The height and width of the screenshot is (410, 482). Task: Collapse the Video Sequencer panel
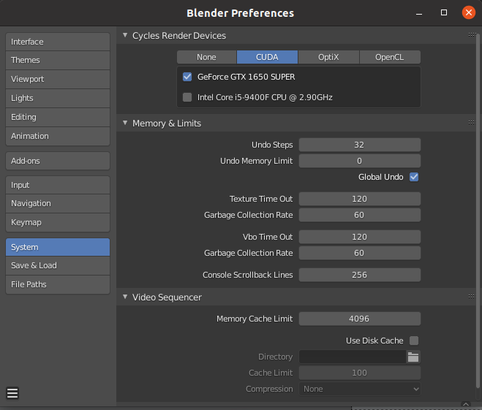tap(125, 297)
